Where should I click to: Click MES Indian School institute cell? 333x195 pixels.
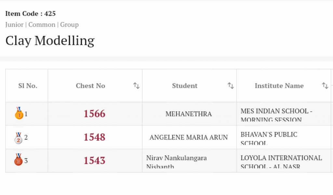pyautogui.click(x=276, y=114)
